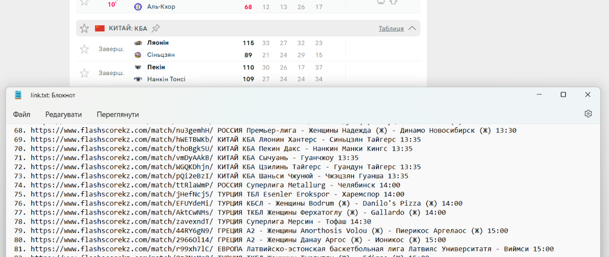Screen dimensions: 609x257
Task: Select team name Сіньцзян
Action: [161, 55]
